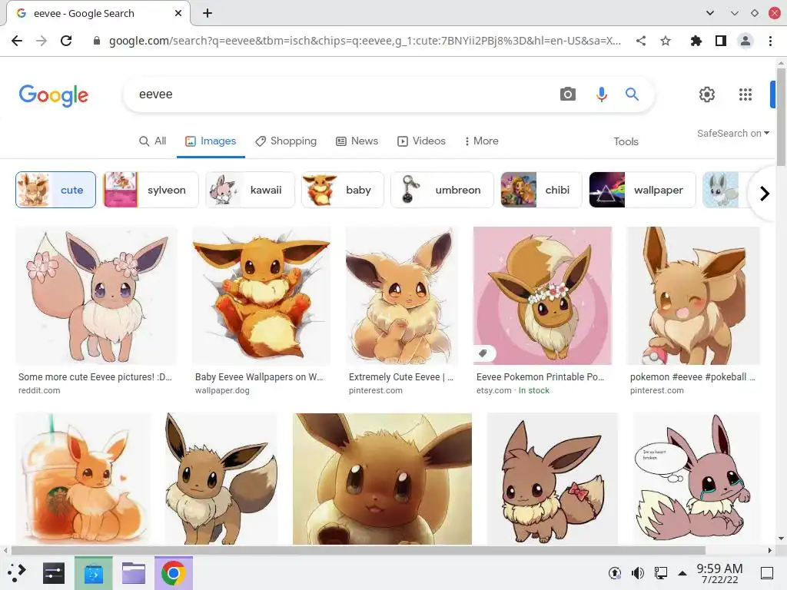Expand the More search categories menu
Screen dimensions: 787x590
coord(481,141)
